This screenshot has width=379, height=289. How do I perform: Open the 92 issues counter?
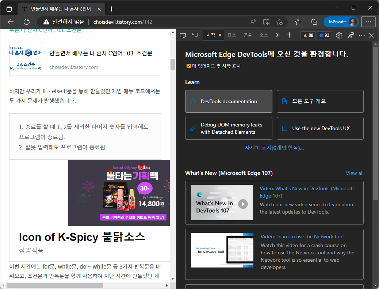324,35
